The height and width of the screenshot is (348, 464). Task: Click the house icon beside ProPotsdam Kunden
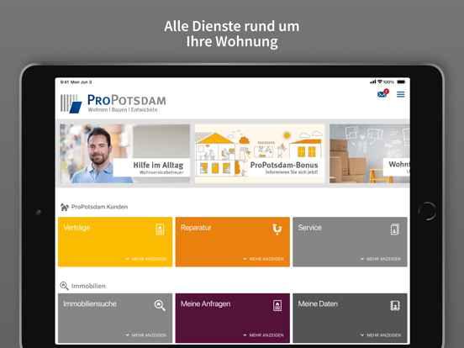point(64,207)
